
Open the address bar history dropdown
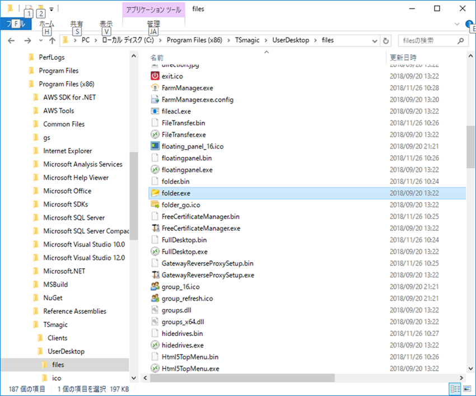coord(374,41)
